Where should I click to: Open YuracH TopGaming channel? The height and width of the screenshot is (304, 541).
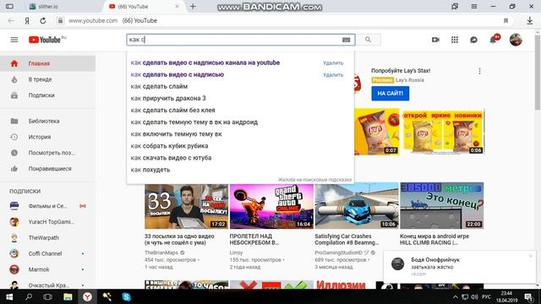(x=48, y=221)
